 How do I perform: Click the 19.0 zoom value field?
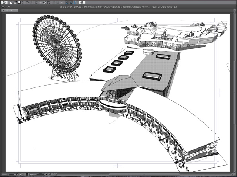pos(16,174)
